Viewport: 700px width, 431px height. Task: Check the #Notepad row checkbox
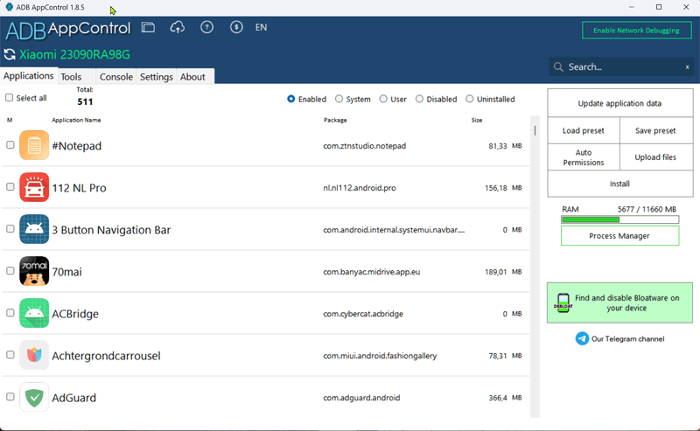[10, 145]
